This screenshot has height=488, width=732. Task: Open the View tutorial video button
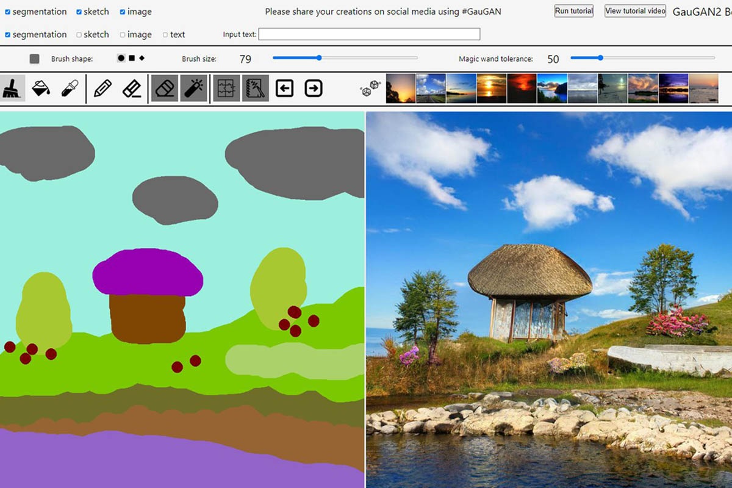(634, 11)
